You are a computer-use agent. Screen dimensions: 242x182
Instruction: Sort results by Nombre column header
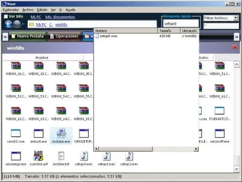pos(126,31)
